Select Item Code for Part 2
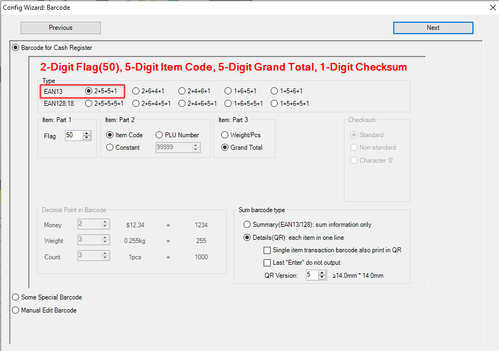 coord(124,135)
